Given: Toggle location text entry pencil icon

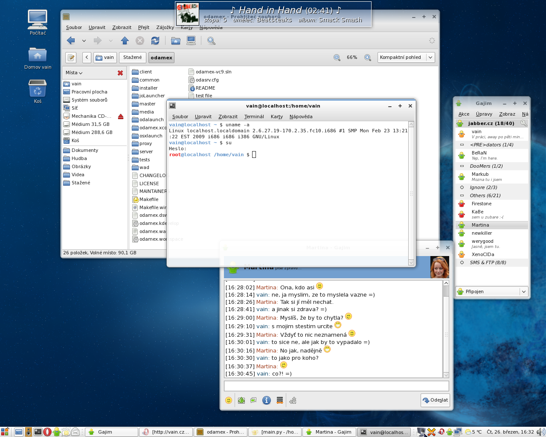Looking at the screenshot, I should [71, 57].
